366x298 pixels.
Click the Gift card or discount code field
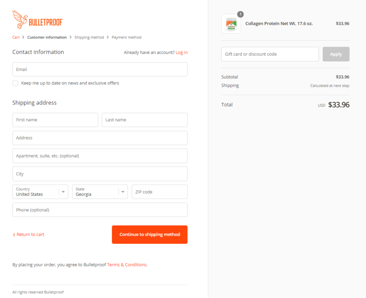(x=270, y=54)
